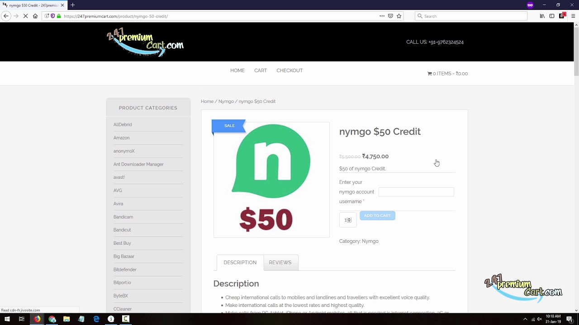Click the Nymgo breadcrumb link

point(226,101)
